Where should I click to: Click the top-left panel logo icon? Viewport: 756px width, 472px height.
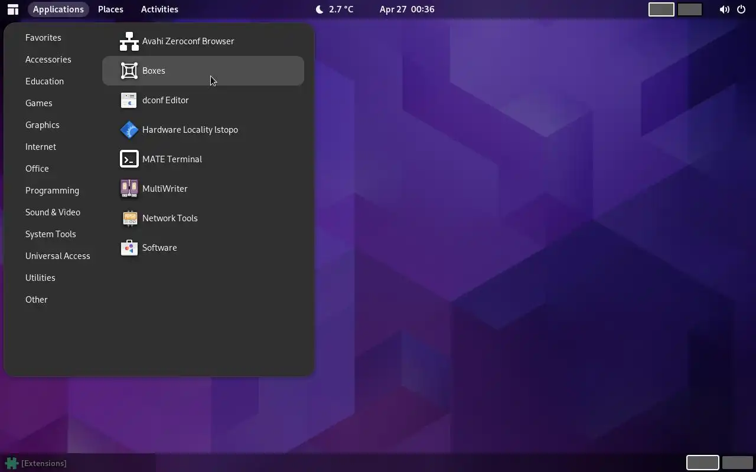(12, 9)
